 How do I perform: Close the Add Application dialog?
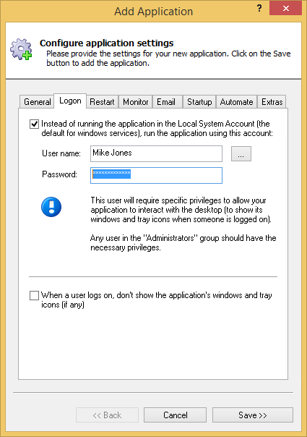point(285,9)
